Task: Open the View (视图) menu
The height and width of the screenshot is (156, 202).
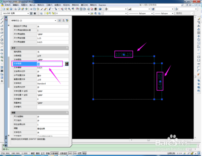Action: 24,5
